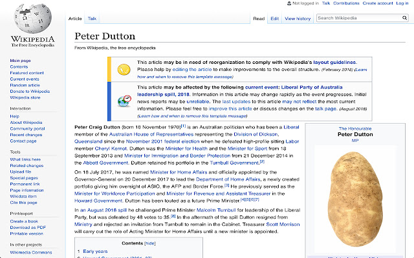The width and height of the screenshot is (414, 258).
Task: Open Printable version
Action: 27,233
